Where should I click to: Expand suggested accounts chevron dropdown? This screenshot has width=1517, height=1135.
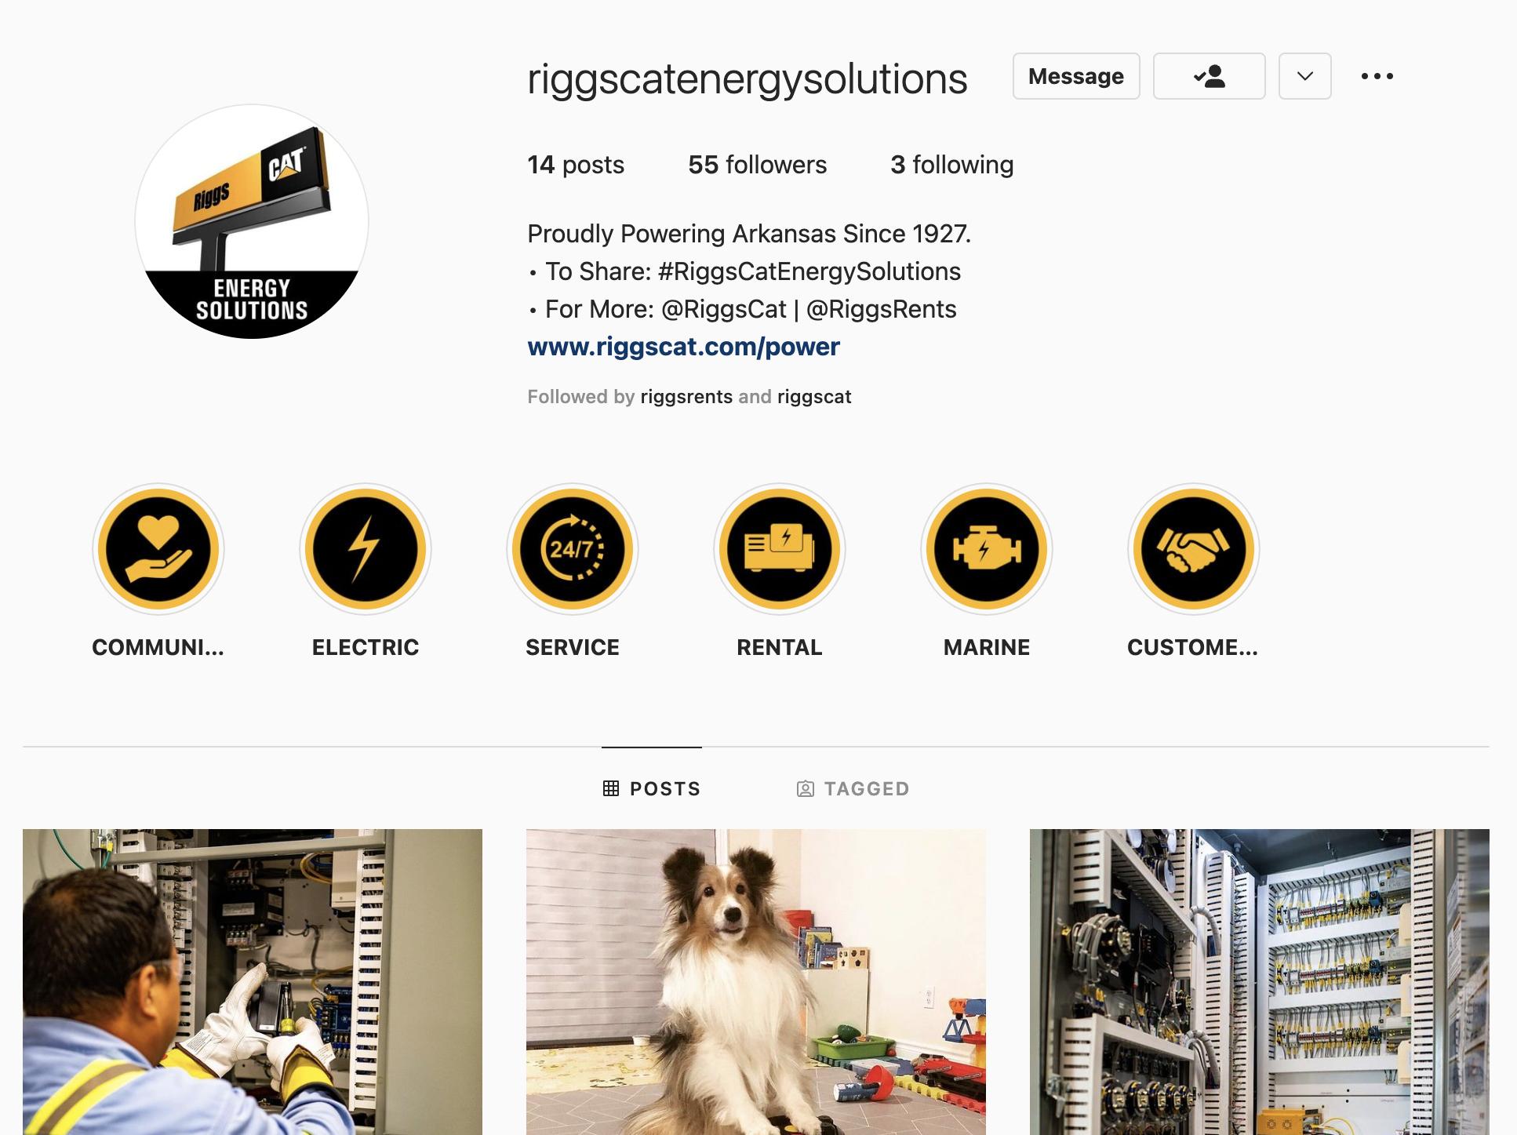pyautogui.click(x=1305, y=76)
